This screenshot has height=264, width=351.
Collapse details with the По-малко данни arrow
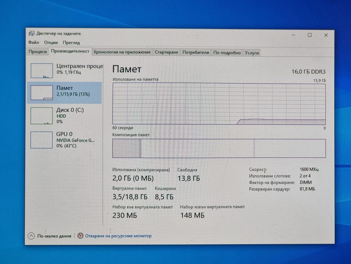pyautogui.click(x=31, y=236)
